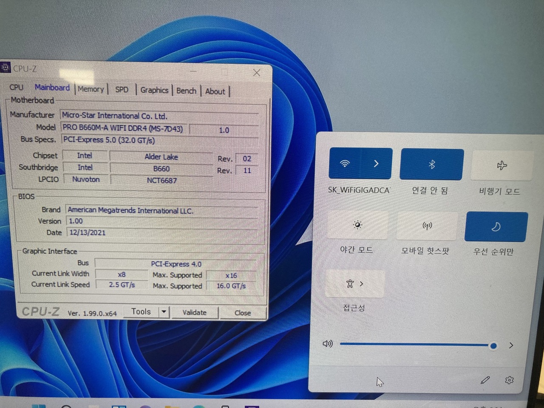Select the manufacturer field Micro-Star International
544x408 pixels.
pos(160,116)
